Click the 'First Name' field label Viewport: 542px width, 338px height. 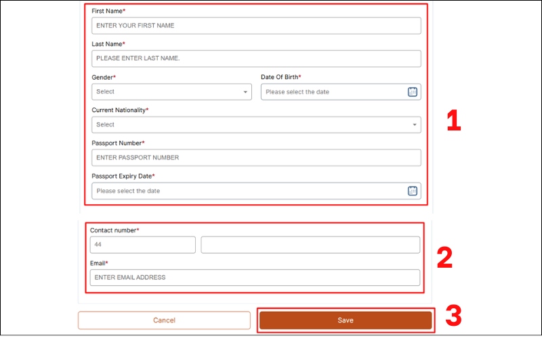point(108,11)
